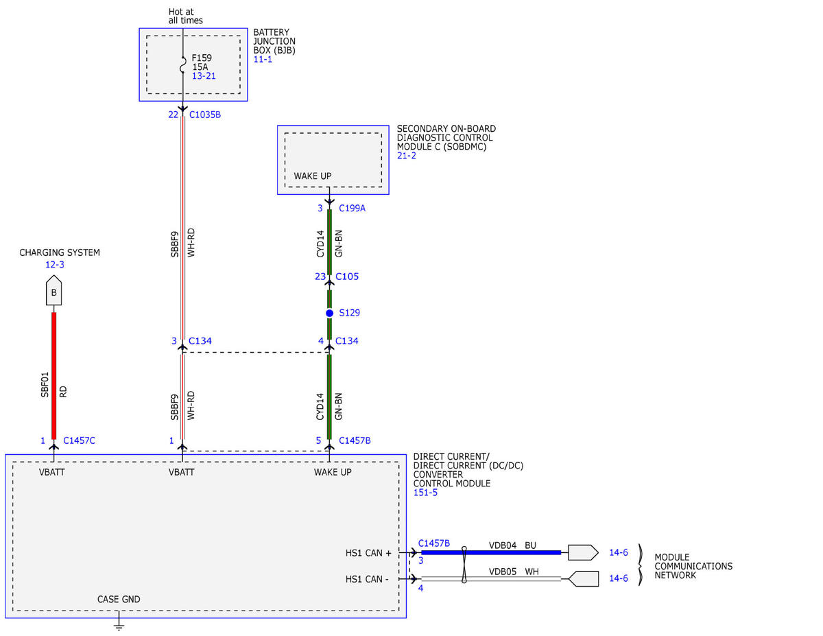
Task: Click the '15A' fuse rating
Action: (200, 67)
